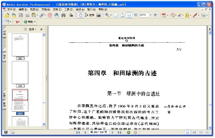
Task: Save document with floppy disk icon
Action: (21, 15)
